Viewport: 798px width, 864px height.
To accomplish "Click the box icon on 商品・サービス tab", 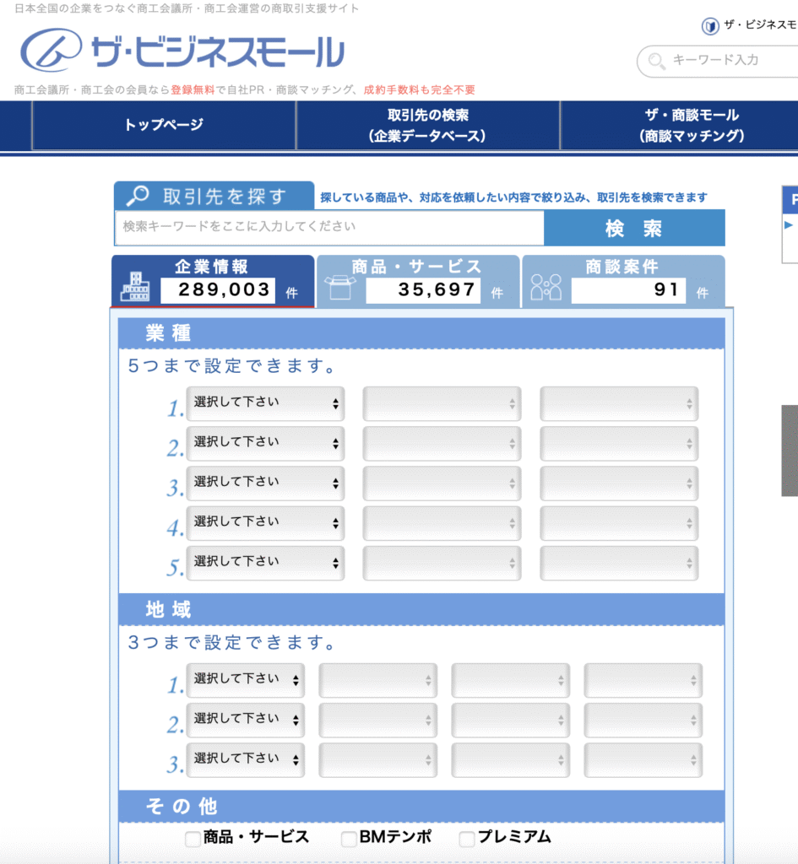I will point(339,287).
